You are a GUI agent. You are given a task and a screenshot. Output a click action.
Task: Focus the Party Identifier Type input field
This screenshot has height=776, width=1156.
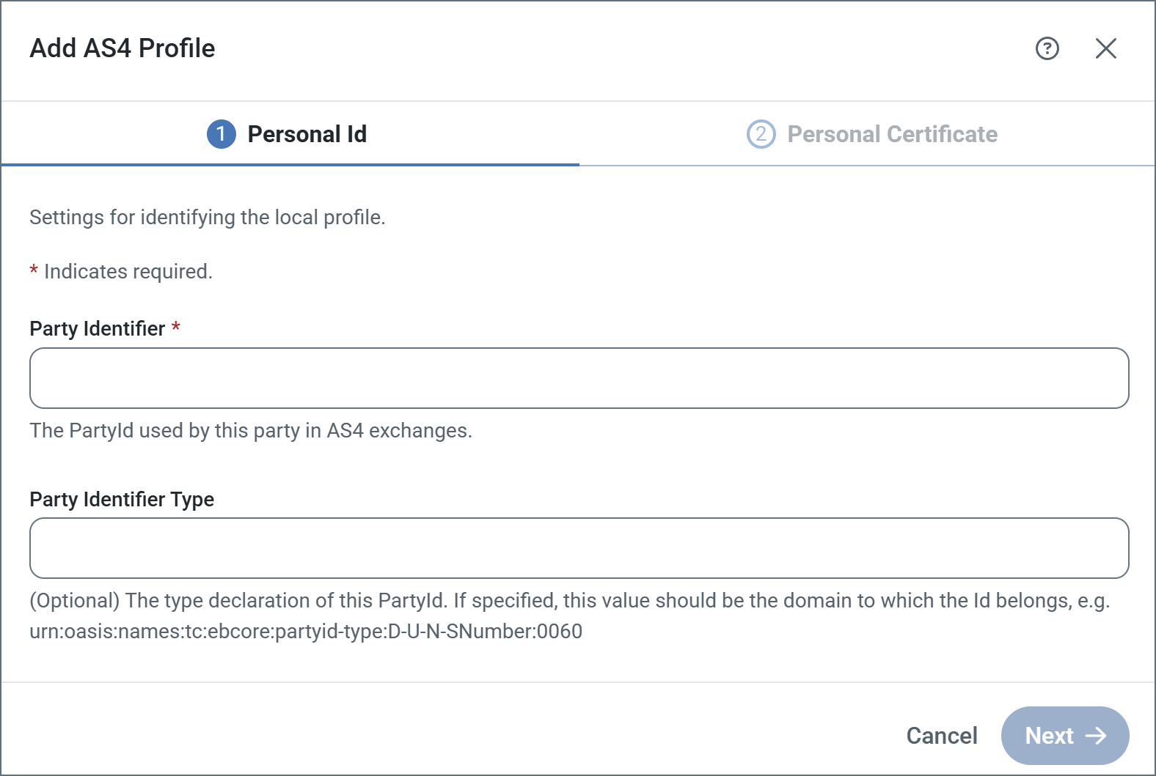pos(579,548)
